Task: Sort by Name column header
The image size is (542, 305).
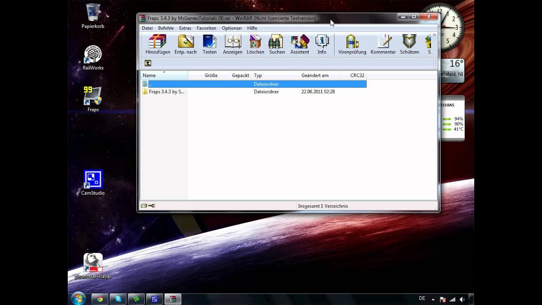Action: (x=164, y=75)
